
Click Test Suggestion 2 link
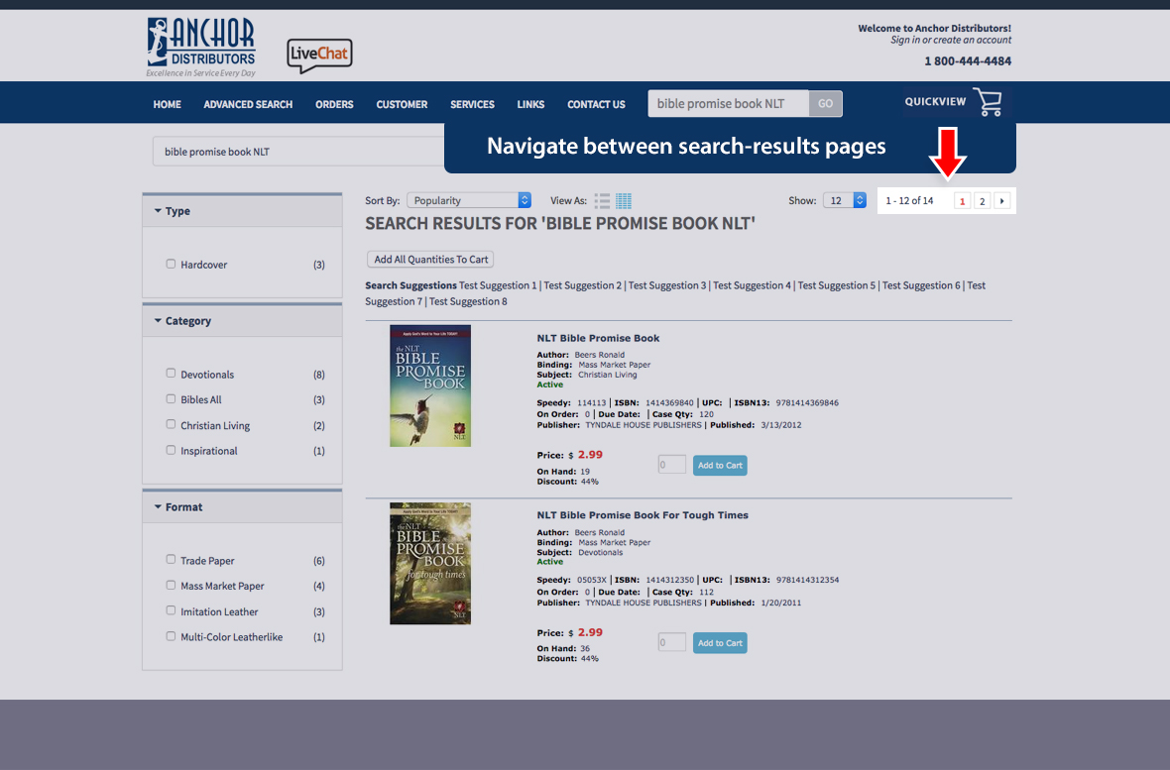click(583, 285)
